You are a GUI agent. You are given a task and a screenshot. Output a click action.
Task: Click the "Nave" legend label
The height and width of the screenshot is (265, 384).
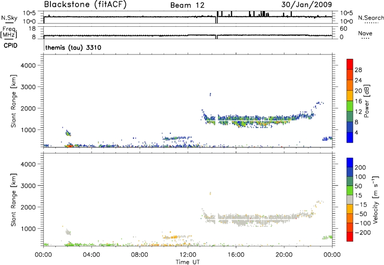coord(365,33)
